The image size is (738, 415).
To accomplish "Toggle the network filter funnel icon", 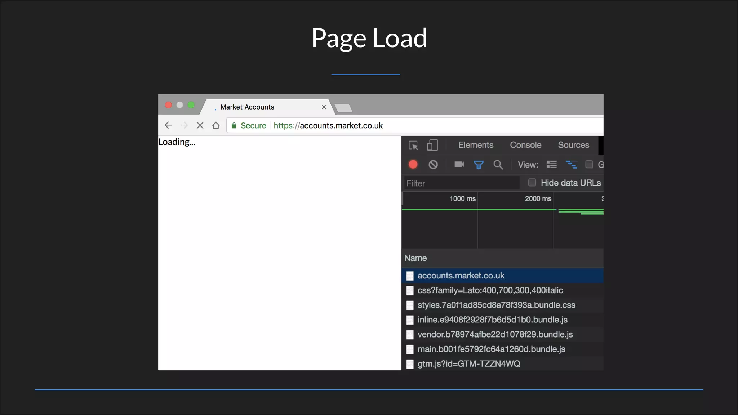I will pyautogui.click(x=479, y=165).
